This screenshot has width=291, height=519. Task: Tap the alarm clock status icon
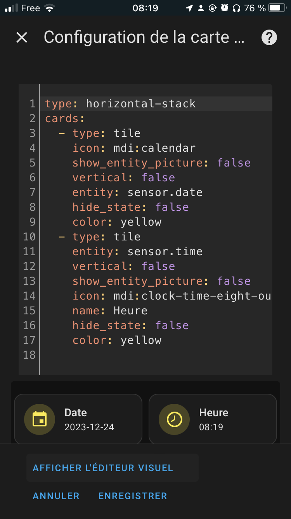[224, 8]
